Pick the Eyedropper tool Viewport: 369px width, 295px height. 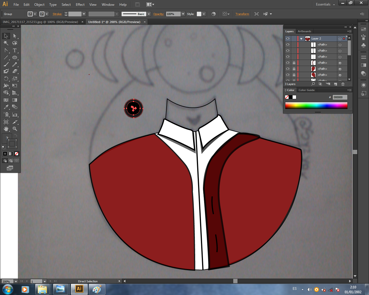click(6, 107)
